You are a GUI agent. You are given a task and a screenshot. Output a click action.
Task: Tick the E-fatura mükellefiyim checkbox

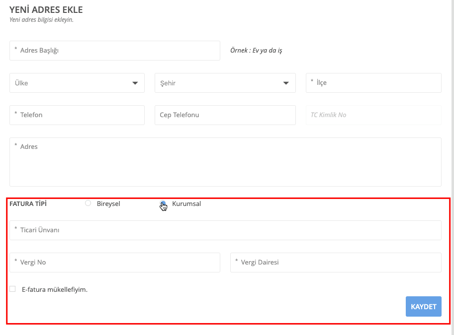12,289
